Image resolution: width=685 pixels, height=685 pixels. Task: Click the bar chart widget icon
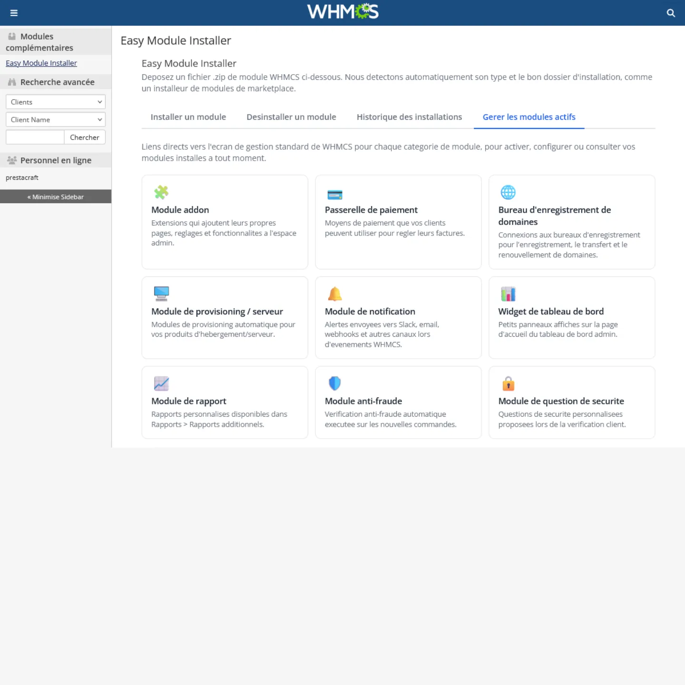click(x=508, y=294)
